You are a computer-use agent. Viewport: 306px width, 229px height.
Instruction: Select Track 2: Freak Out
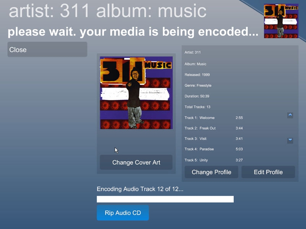pyautogui.click(x=214, y=128)
